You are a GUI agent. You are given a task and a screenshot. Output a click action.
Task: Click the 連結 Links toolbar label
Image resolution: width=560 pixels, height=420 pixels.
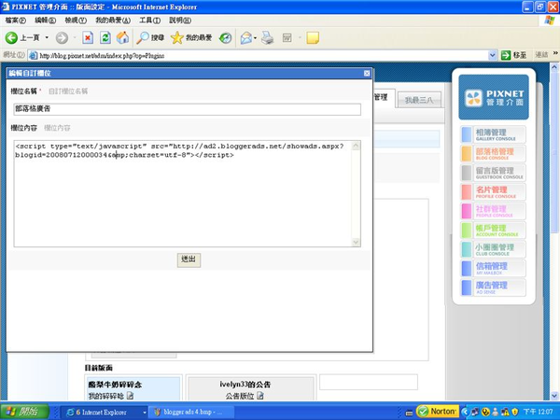541,55
